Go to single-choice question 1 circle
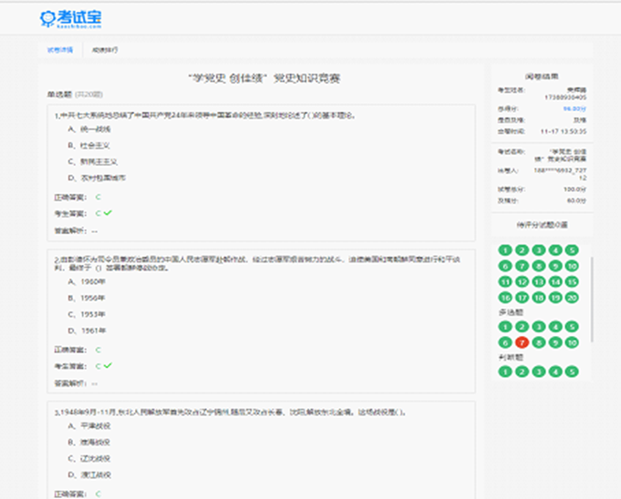 [x=504, y=250]
